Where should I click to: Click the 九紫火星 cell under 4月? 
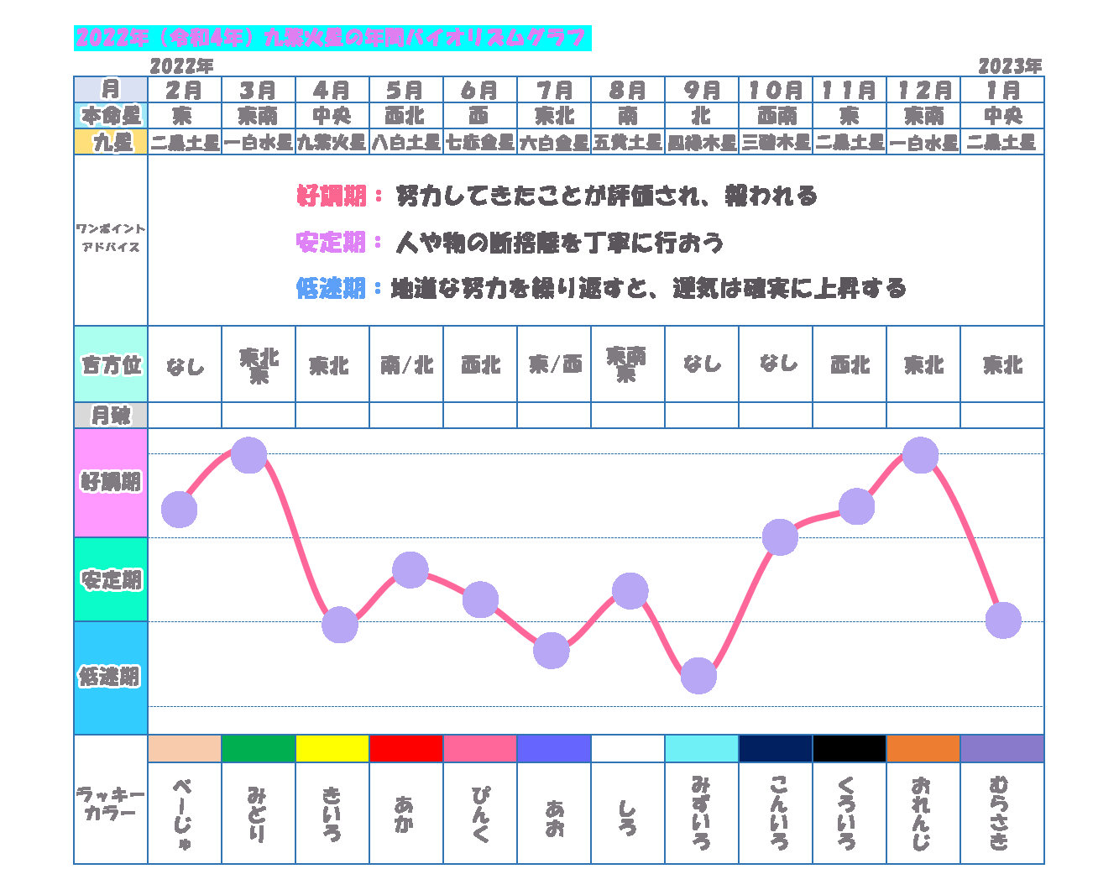[332, 143]
